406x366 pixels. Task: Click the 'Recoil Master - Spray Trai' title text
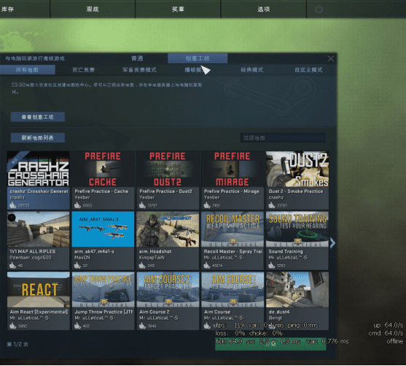(x=233, y=252)
